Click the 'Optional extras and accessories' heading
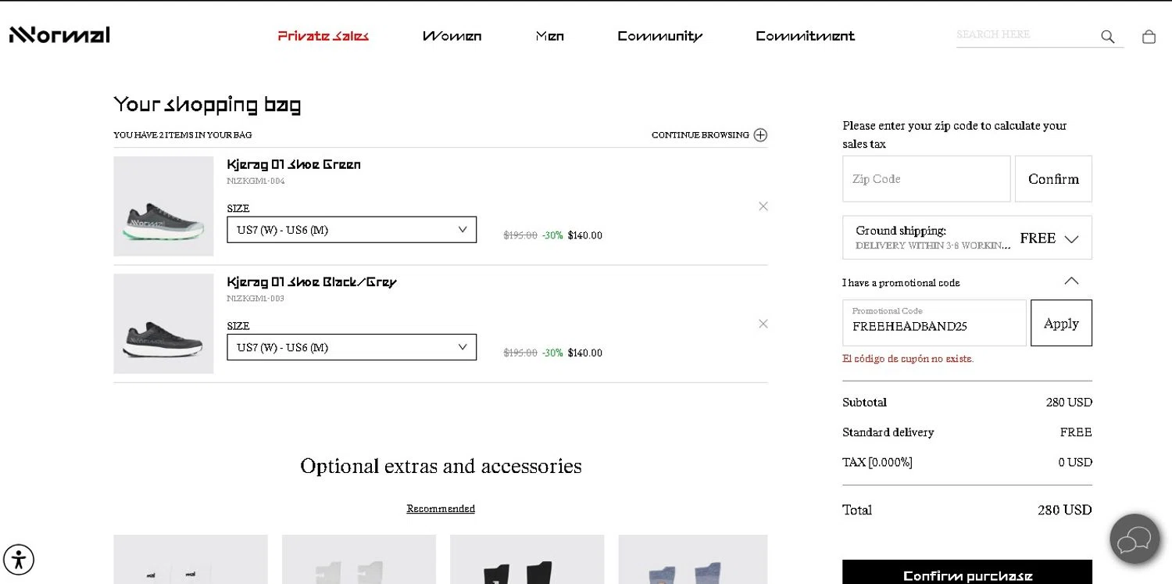This screenshot has width=1172, height=584. coord(441,466)
